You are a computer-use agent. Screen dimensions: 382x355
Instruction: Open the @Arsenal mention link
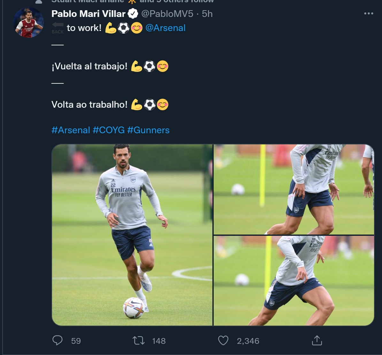165,28
